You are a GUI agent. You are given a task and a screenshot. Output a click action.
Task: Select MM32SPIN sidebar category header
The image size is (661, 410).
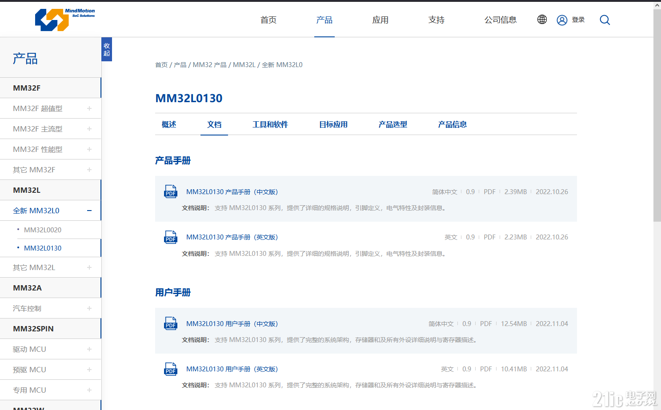[x=50, y=329]
